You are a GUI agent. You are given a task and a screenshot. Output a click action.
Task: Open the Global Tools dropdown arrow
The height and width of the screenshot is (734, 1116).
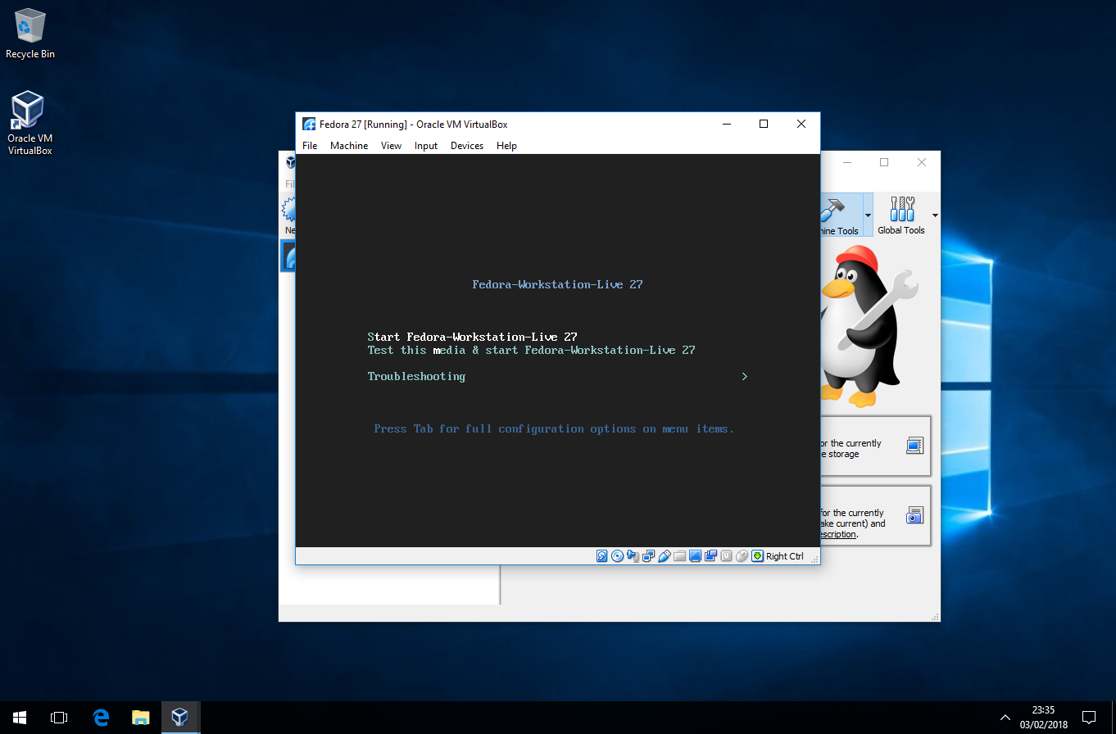coord(935,215)
